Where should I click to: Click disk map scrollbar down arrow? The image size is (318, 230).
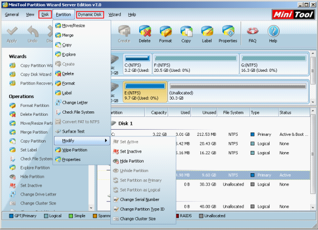pos(313,102)
